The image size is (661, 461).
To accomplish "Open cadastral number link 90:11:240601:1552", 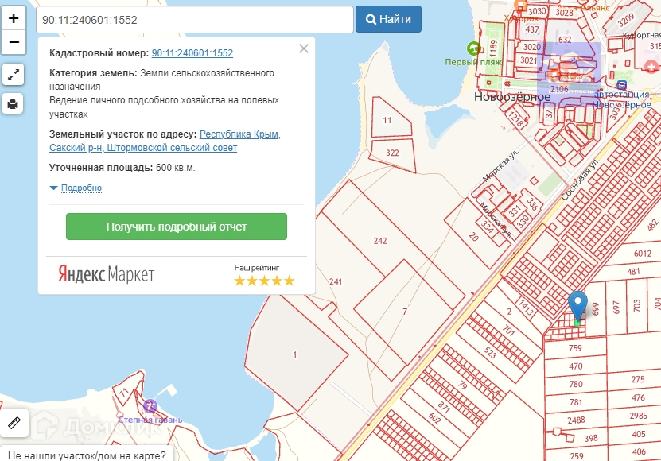I will pyautogui.click(x=192, y=53).
